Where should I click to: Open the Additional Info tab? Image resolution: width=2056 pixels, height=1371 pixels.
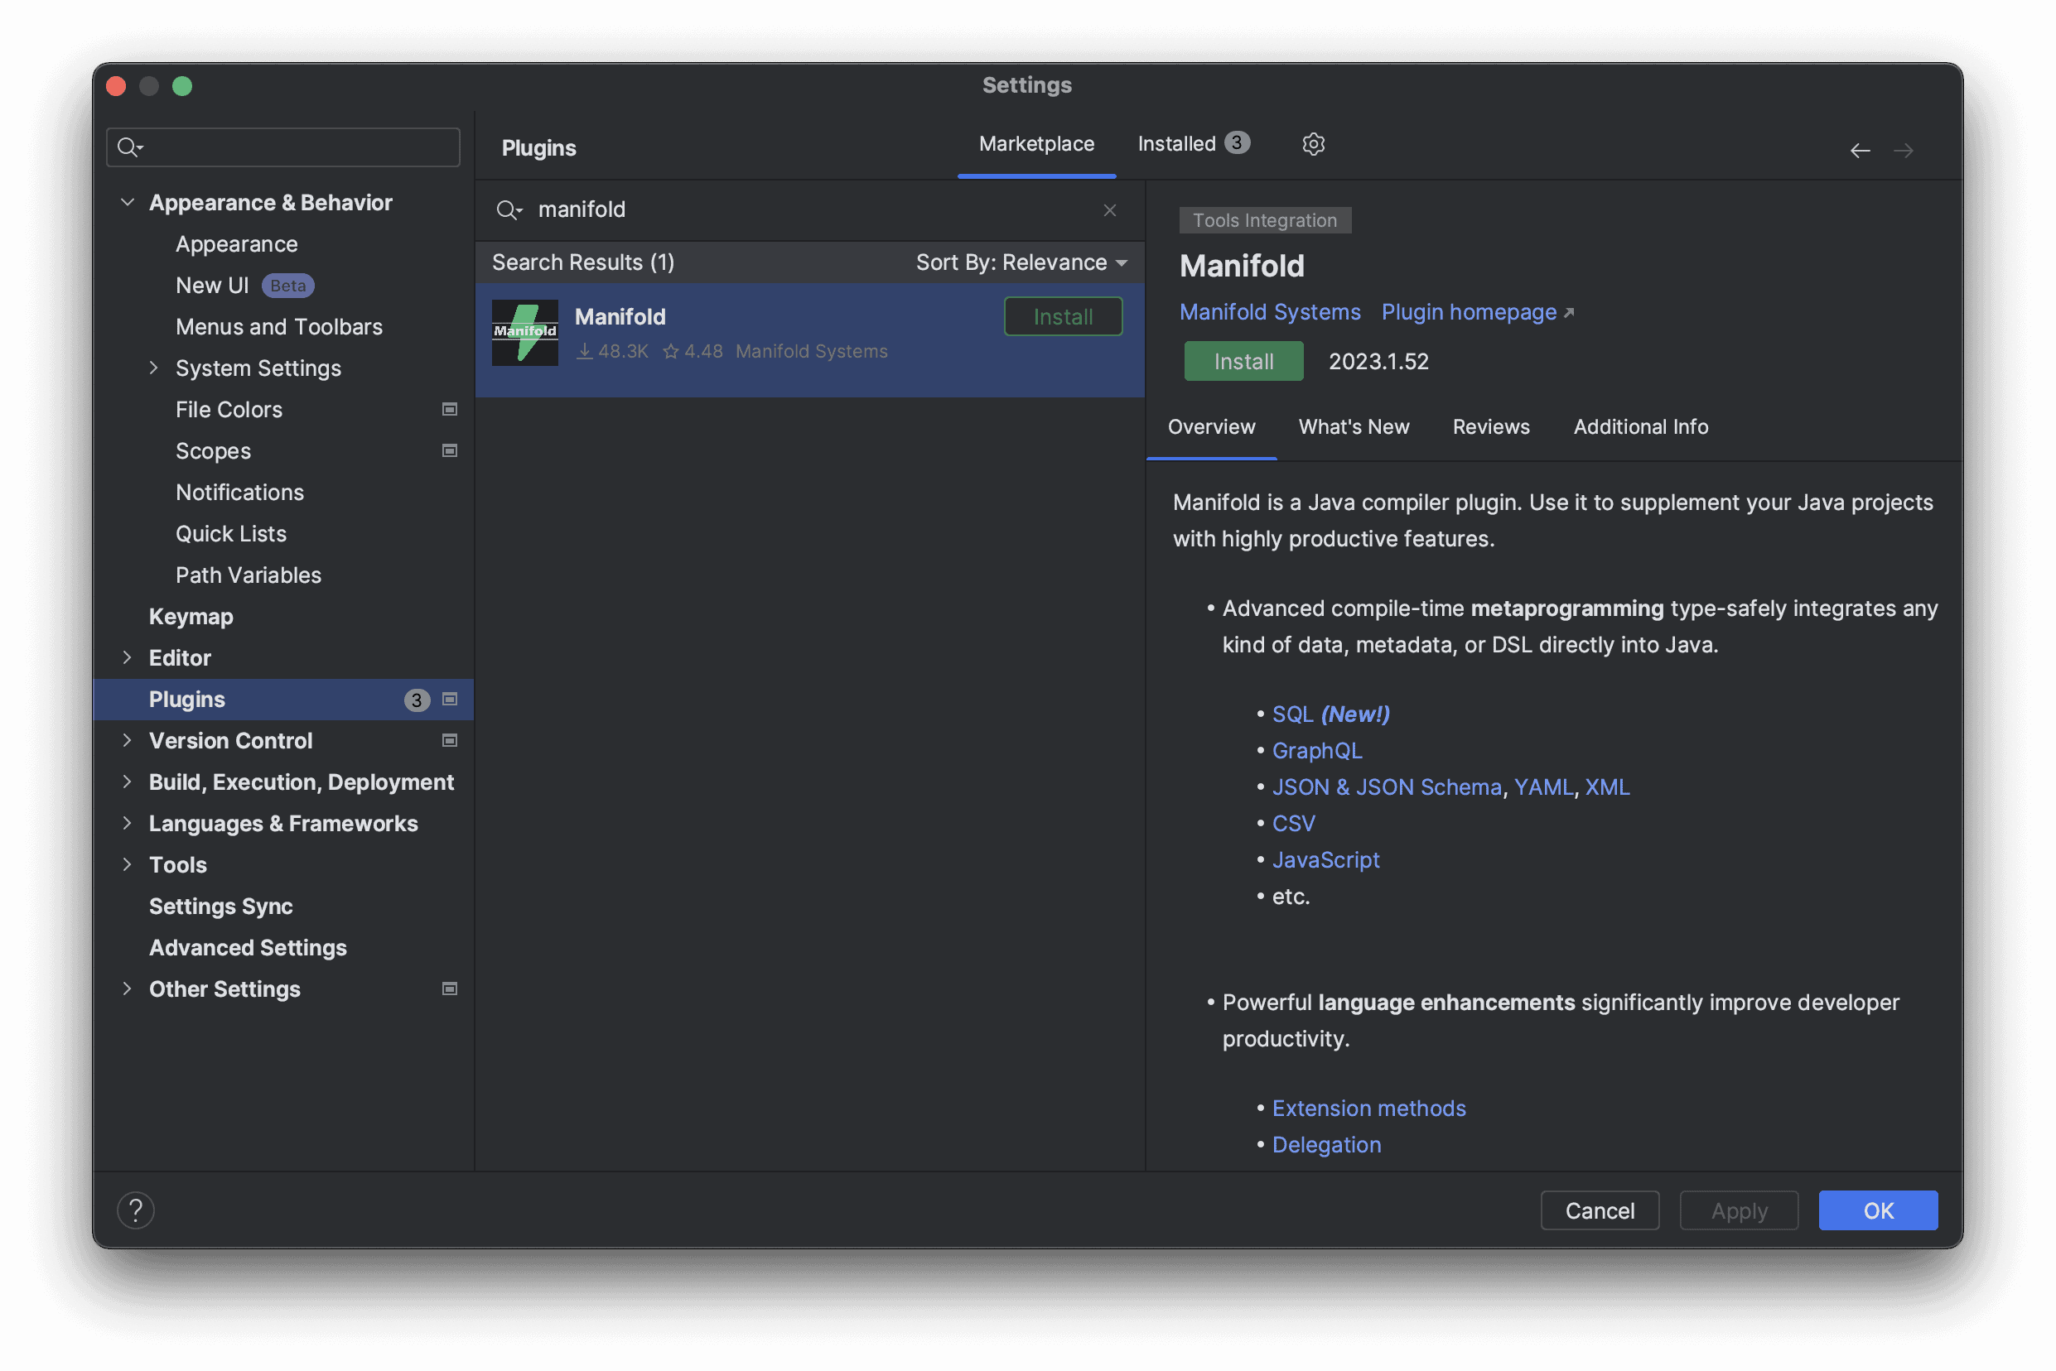(1640, 426)
